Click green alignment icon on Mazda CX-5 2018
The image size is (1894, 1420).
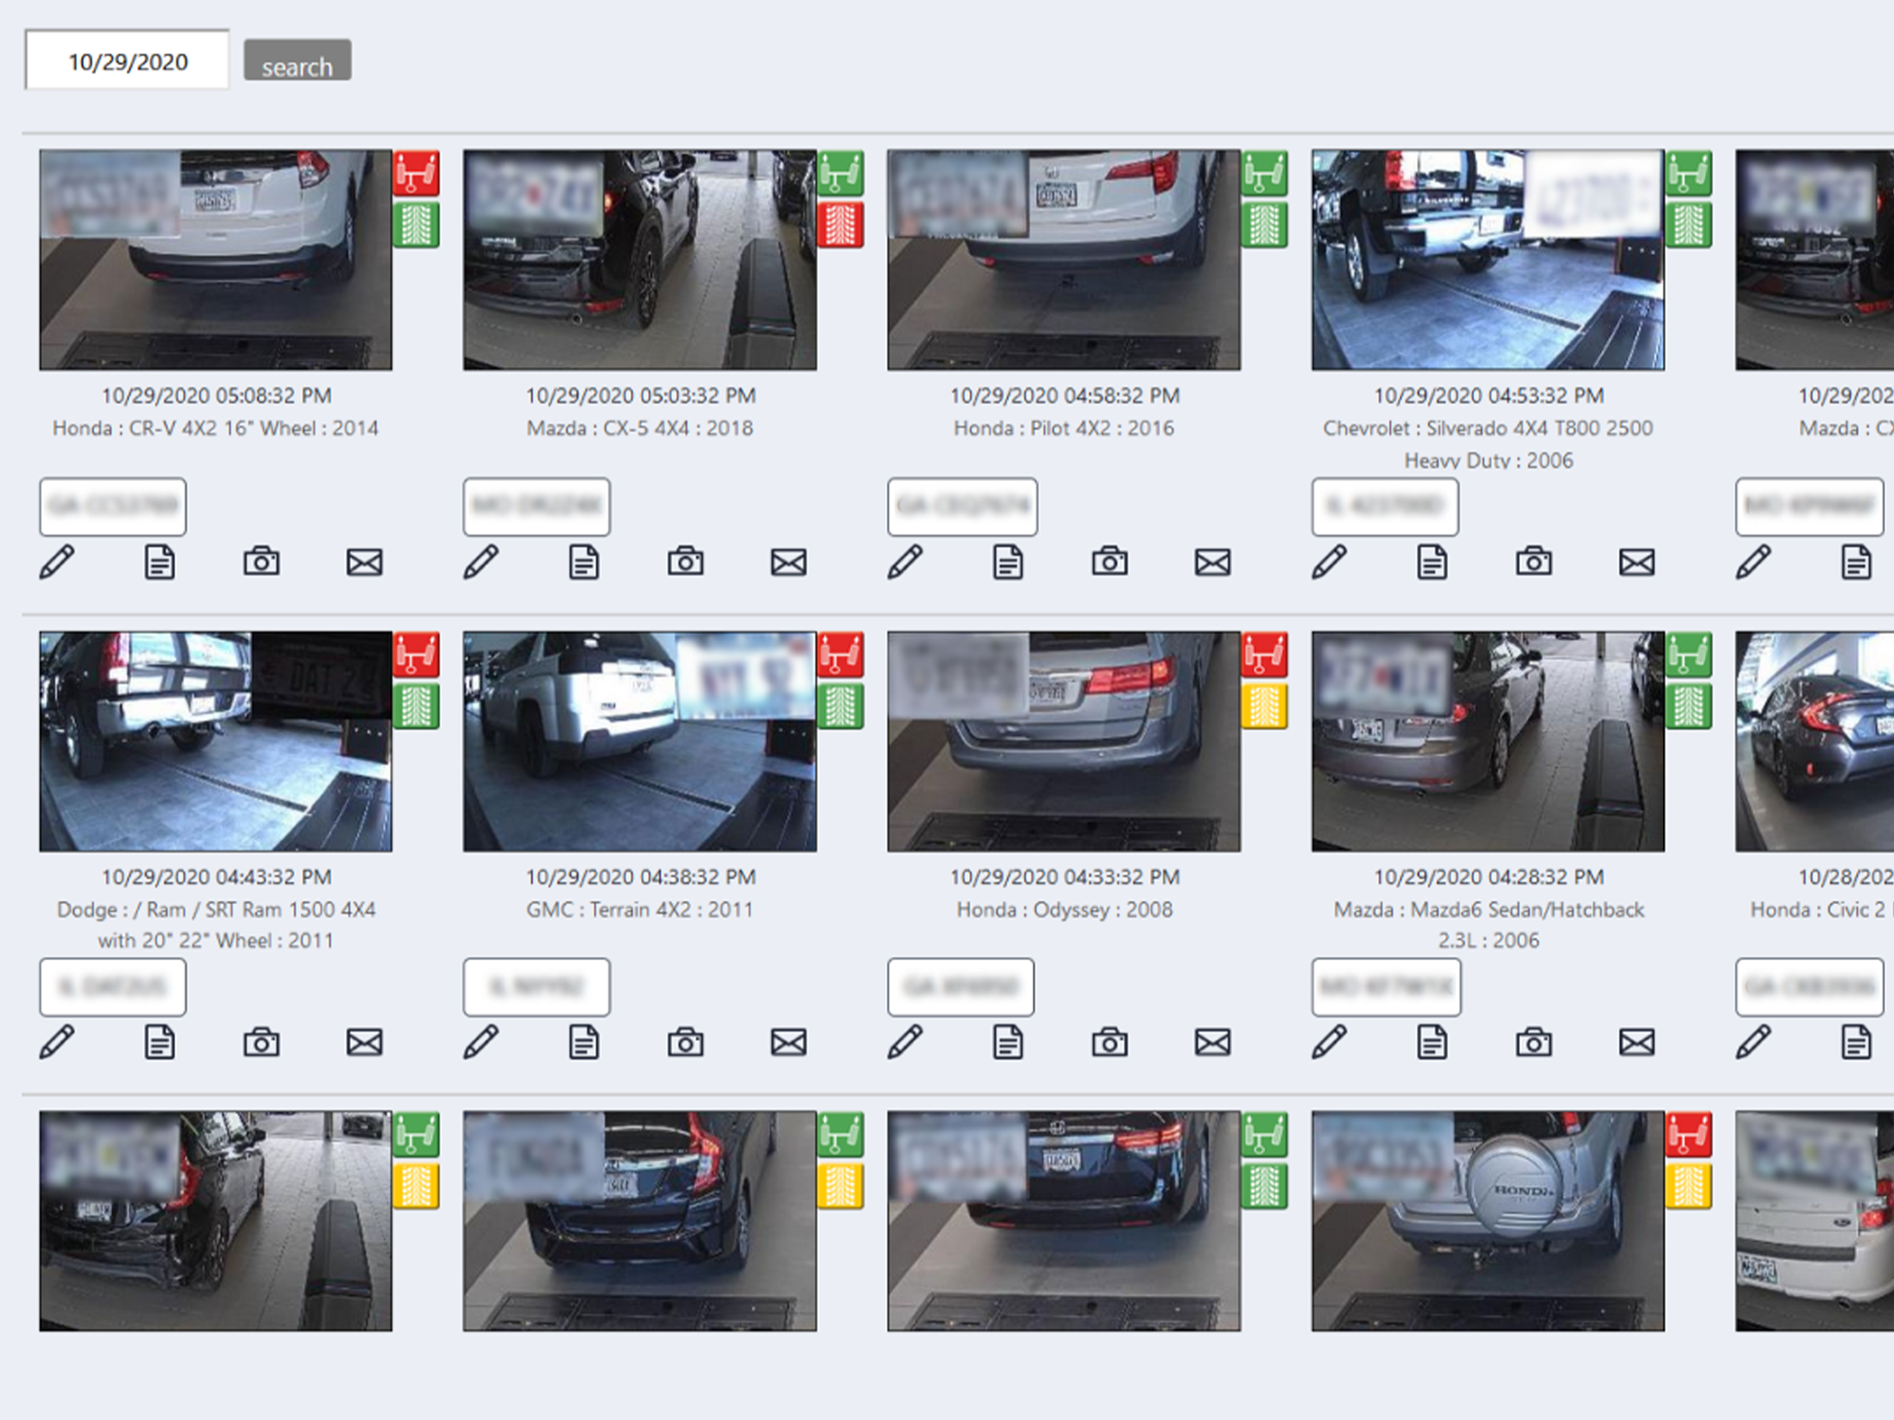tap(840, 173)
